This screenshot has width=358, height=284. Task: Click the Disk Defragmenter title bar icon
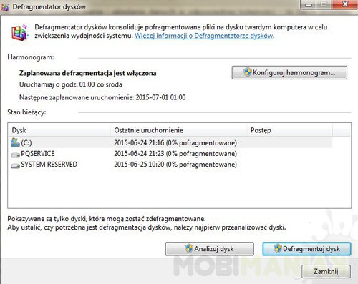click(x=4, y=8)
